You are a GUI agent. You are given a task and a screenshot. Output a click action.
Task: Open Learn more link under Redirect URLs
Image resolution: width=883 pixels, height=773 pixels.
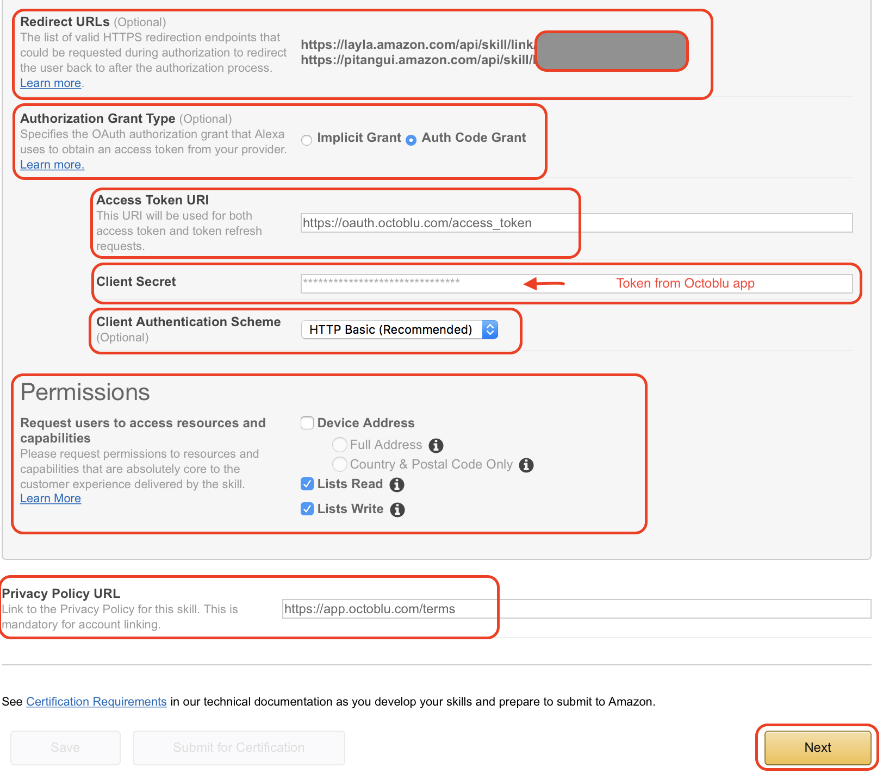pos(51,83)
